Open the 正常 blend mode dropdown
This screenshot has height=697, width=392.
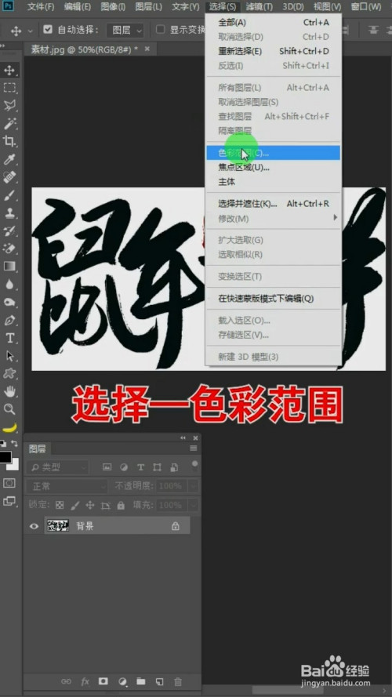(x=67, y=486)
